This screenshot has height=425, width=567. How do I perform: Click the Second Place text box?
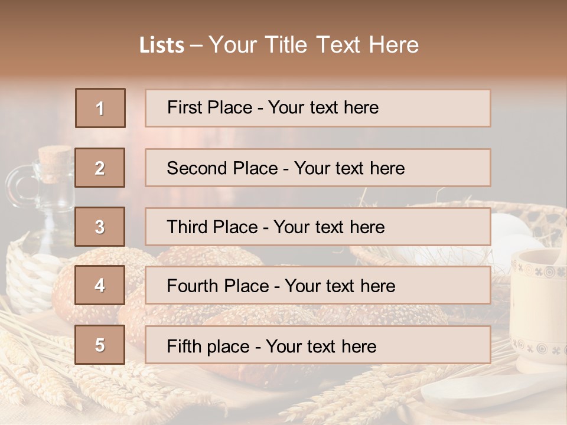318,168
